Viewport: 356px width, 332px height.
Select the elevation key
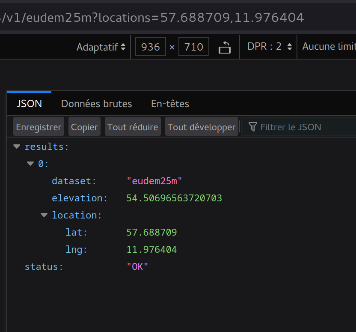click(x=80, y=198)
